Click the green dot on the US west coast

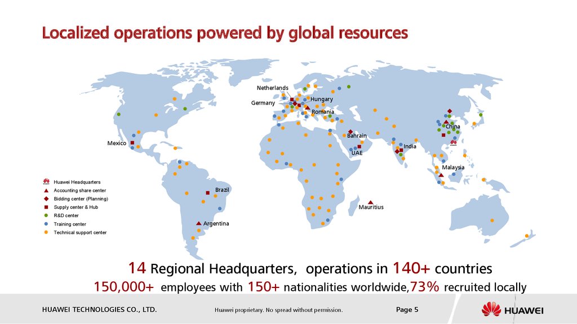pos(118,114)
